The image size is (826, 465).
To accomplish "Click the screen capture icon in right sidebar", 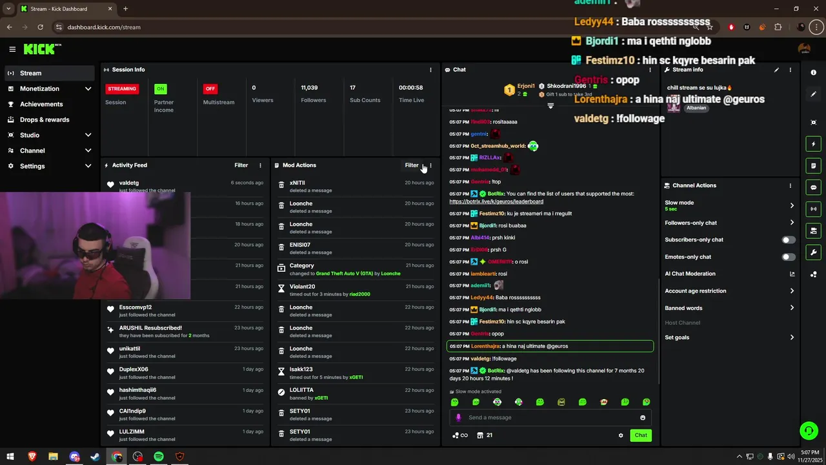I will [814, 122].
